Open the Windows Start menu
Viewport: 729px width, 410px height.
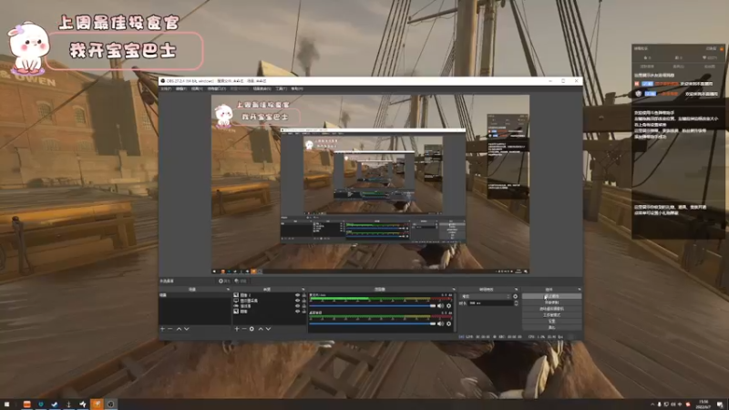pyautogui.click(x=7, y=404)
